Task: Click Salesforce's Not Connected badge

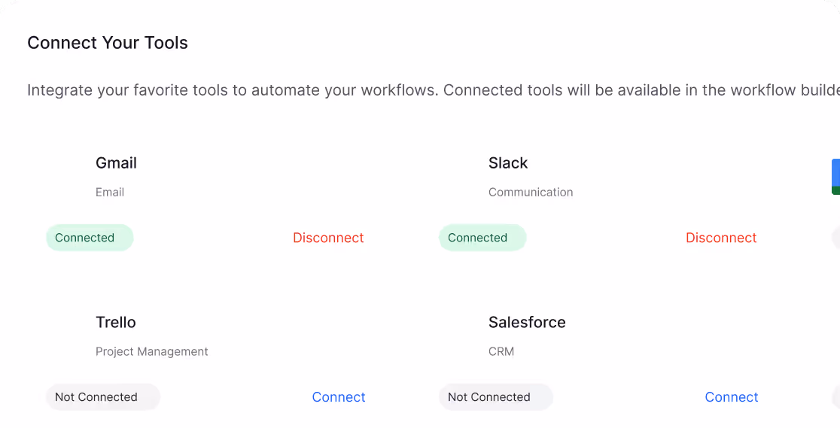Action: (x=495, y=397)
